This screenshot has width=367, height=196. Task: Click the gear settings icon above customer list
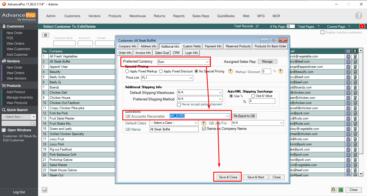(x=46, y=35)
